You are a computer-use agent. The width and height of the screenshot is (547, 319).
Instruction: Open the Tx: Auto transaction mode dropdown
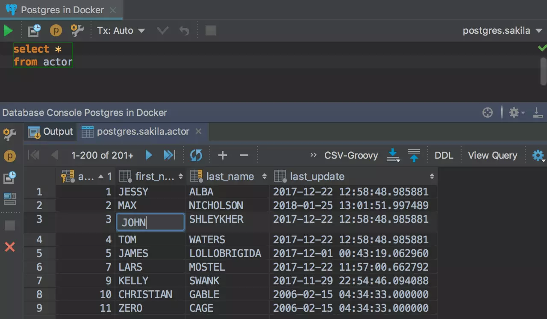[x=121, y=31]
